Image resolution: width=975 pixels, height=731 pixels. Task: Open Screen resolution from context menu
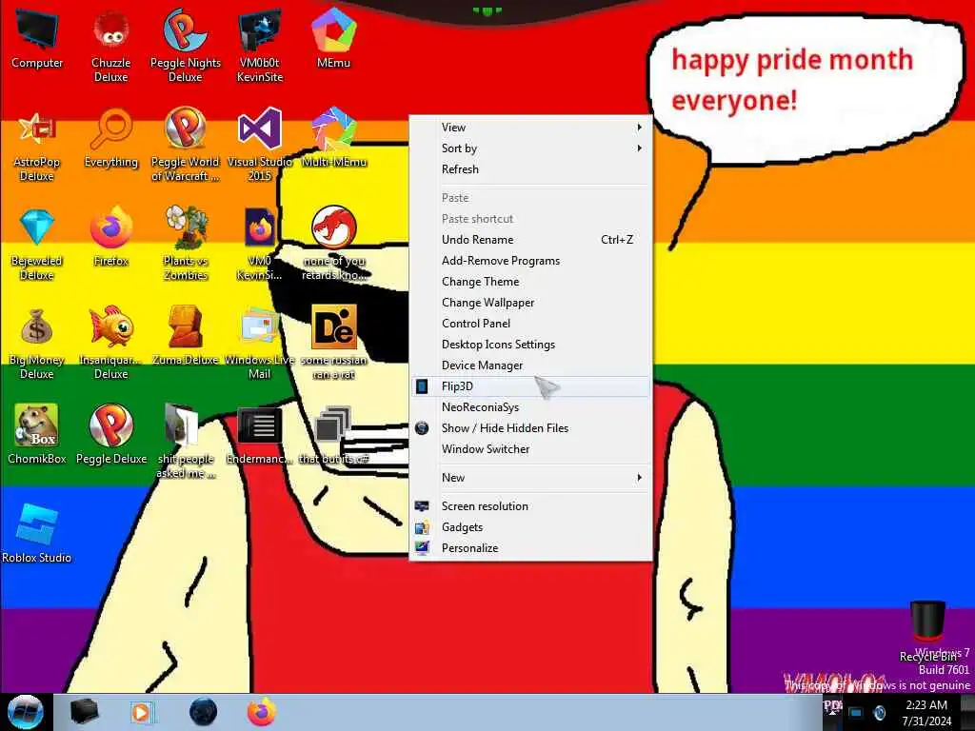[530, 506]
